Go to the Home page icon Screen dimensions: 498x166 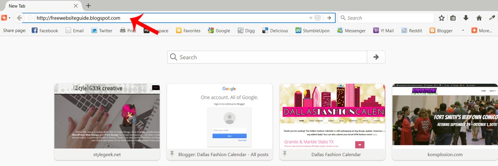479,18
